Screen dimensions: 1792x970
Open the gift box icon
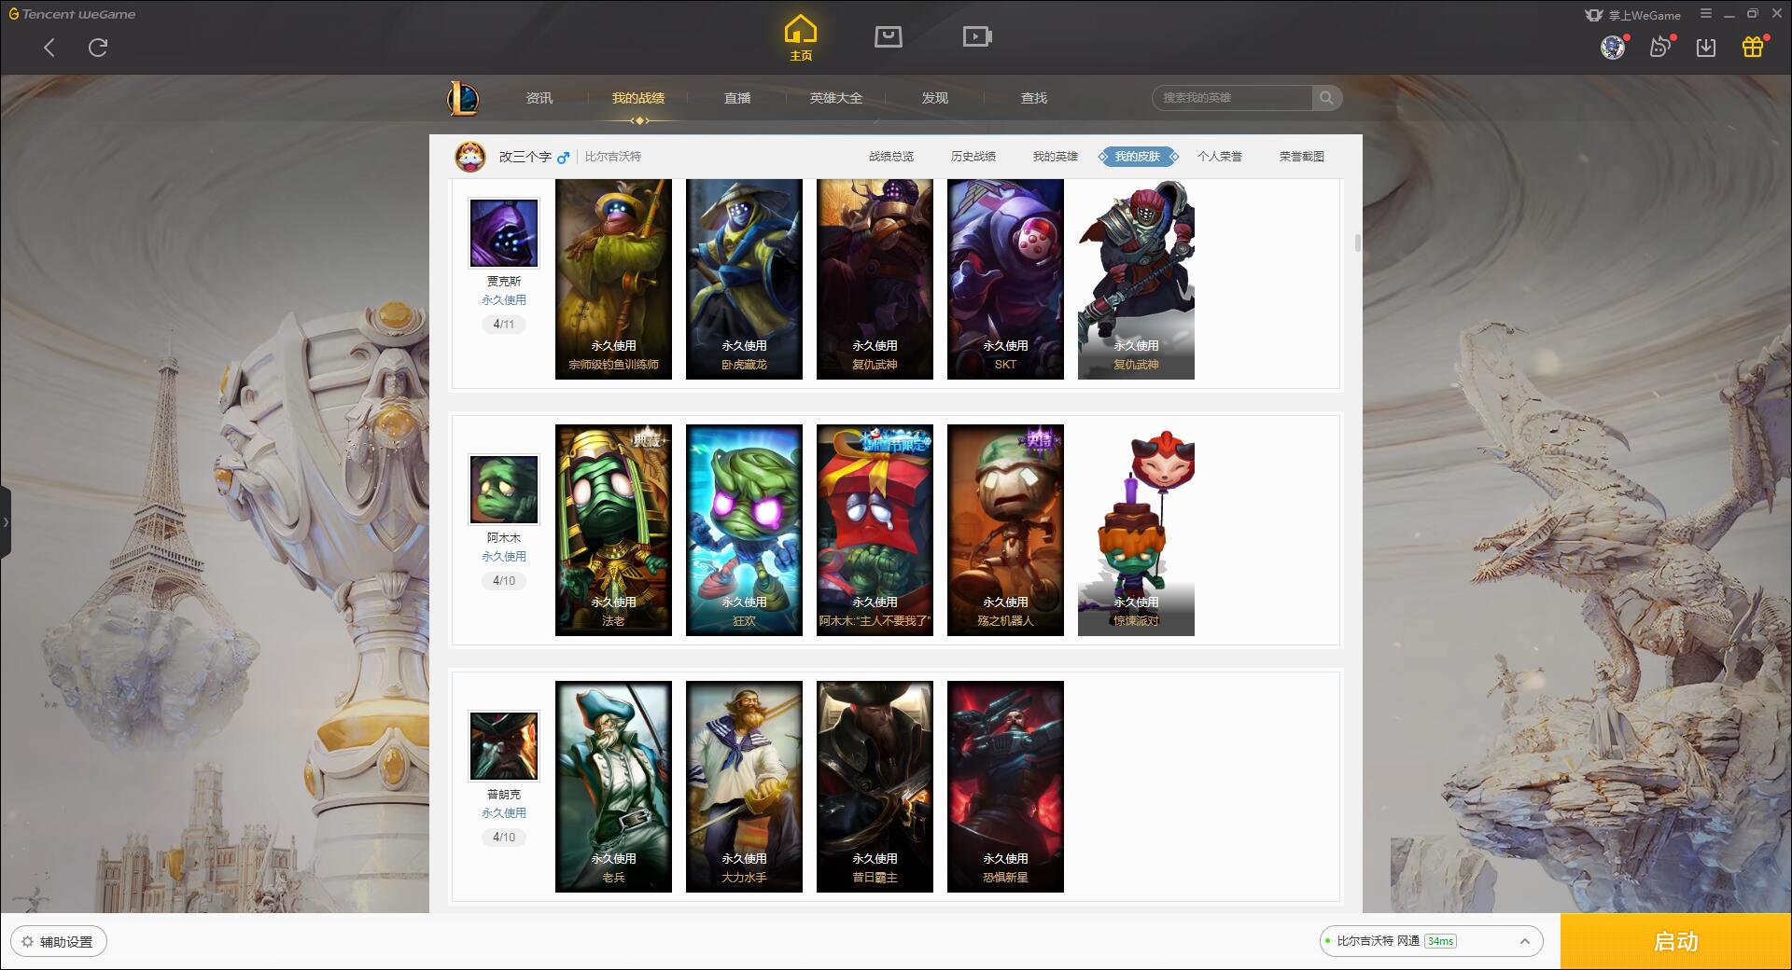[1753, 47]
